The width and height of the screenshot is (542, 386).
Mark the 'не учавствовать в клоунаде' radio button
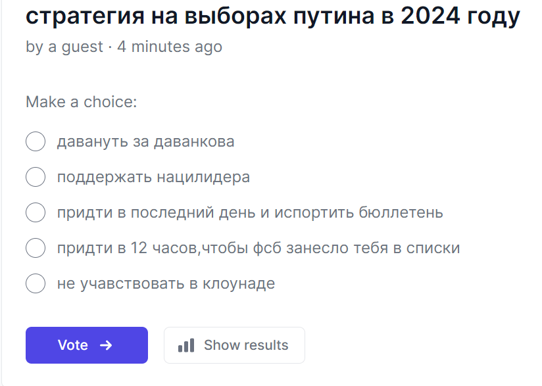click(x=36, y=283)
